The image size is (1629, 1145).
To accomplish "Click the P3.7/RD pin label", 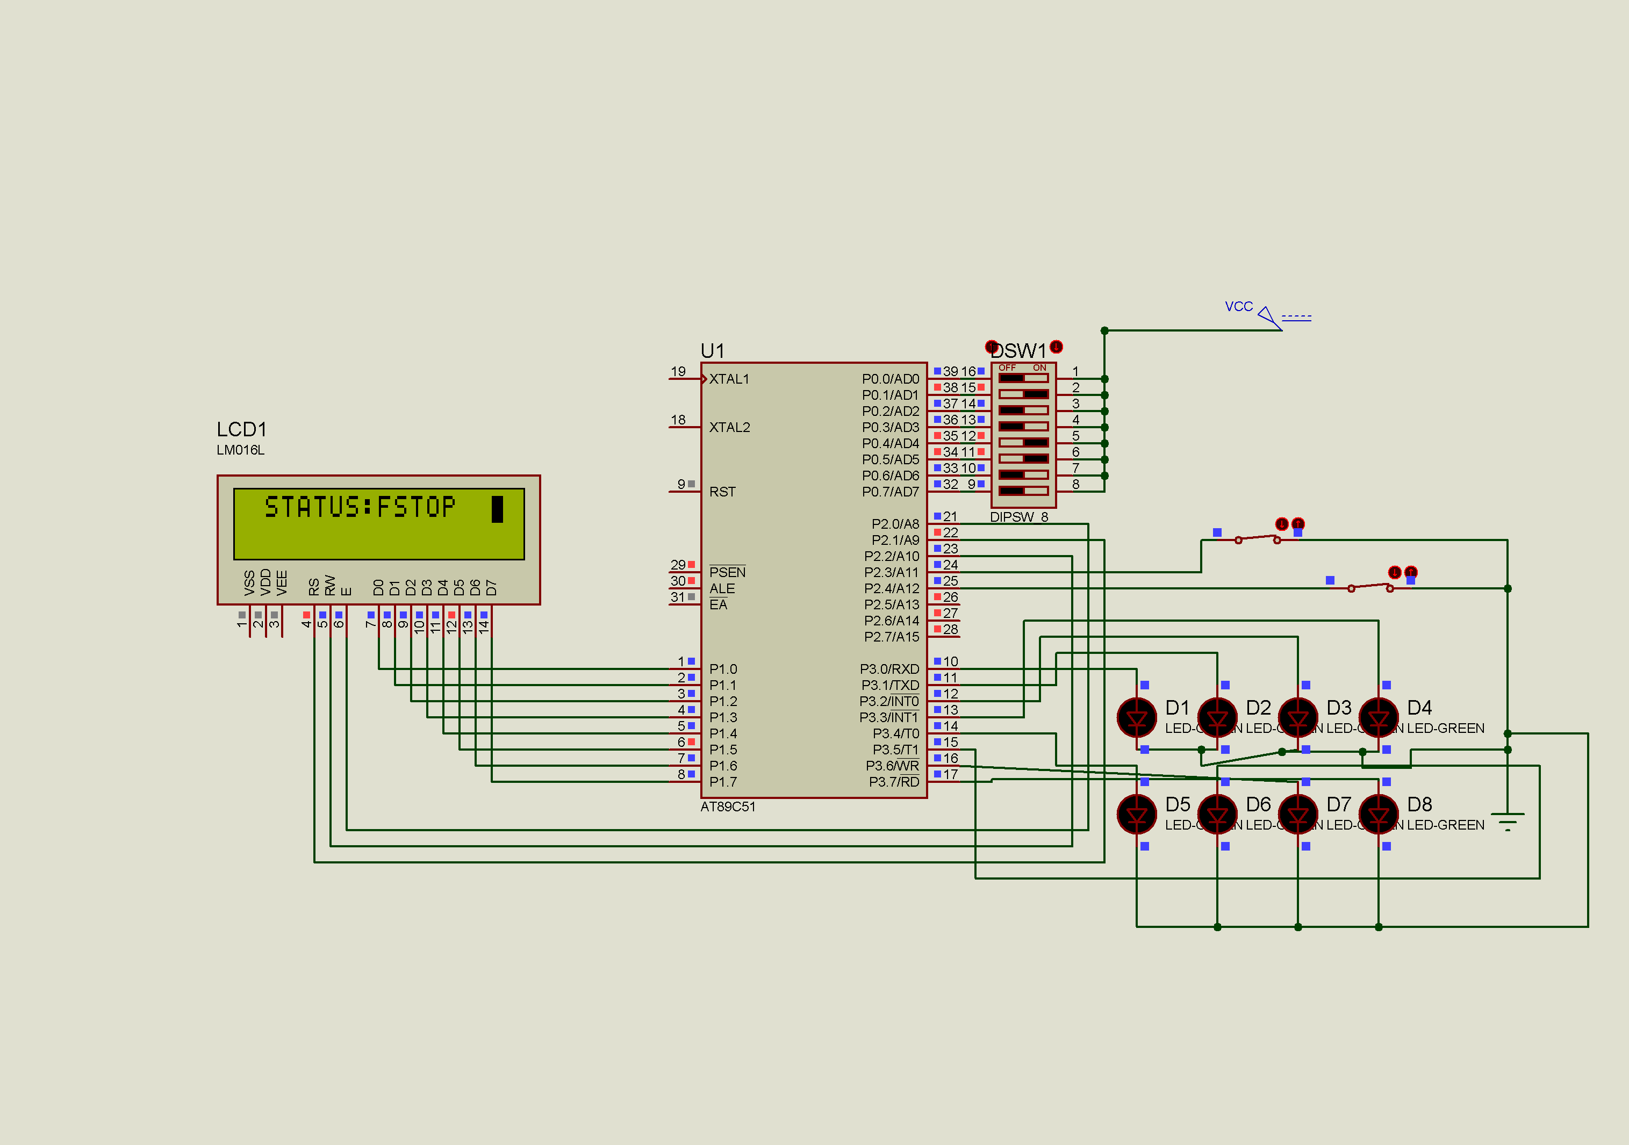I will tap(894, 782).
